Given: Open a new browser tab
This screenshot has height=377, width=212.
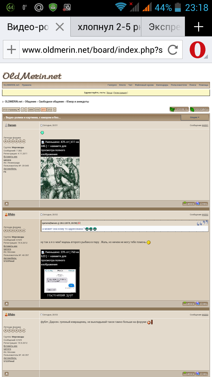Looking at the screenshot, I should [198, 27].
